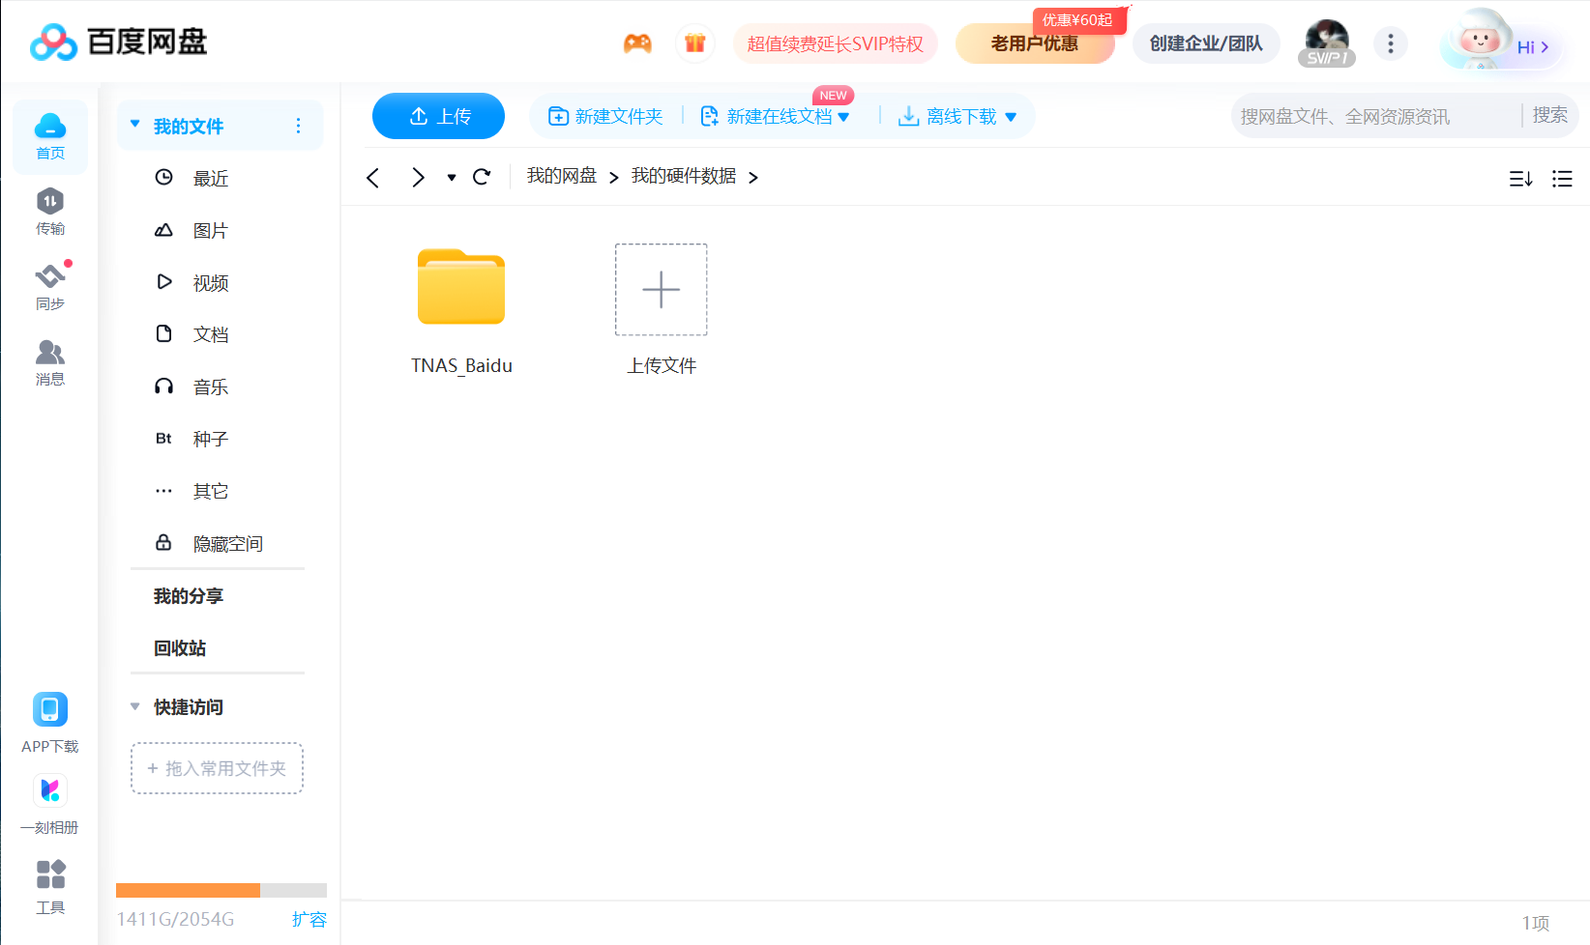Switch to list view layout
This screenshot has width=1590, height=945.
[1562, 179]
